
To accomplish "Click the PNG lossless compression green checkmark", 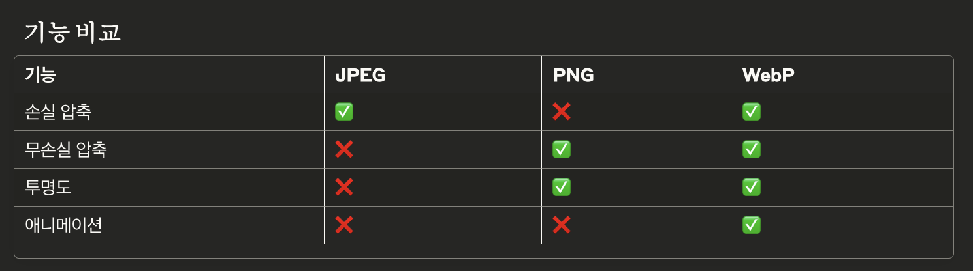I will click(562, 150).
